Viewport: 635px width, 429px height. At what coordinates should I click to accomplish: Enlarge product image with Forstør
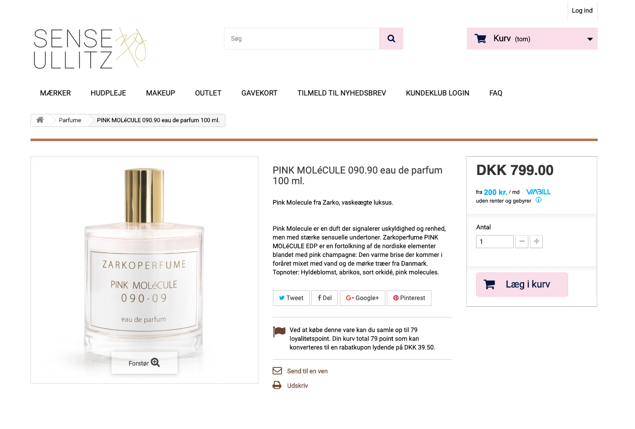(x=144, y=363)
